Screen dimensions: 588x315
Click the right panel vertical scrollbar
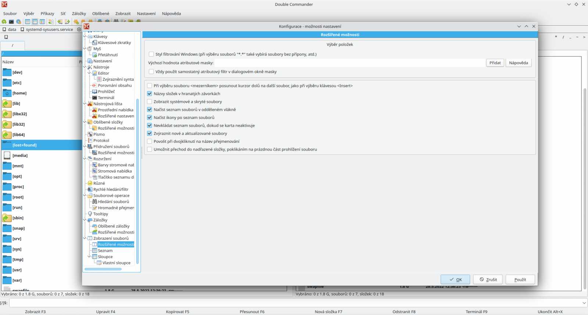(585, 189)
